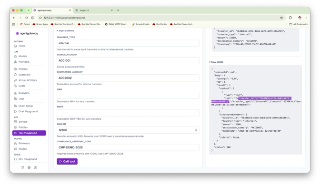Click the rightmost icon at sidebar bottom
The image size is (320, 186).
35,167
